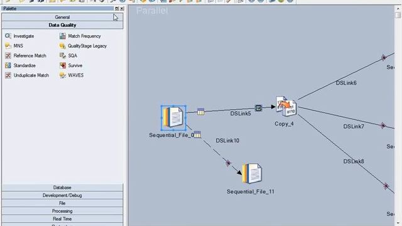The image size is (402, 226).
Task: Click the end marker on the DSLink6 link
Action: point(384,57)
